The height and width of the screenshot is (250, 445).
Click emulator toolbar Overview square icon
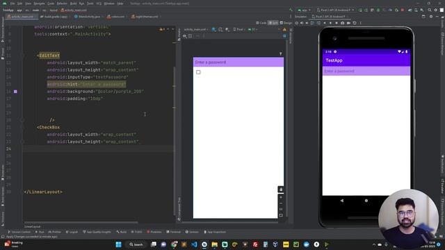pos(337,23)
